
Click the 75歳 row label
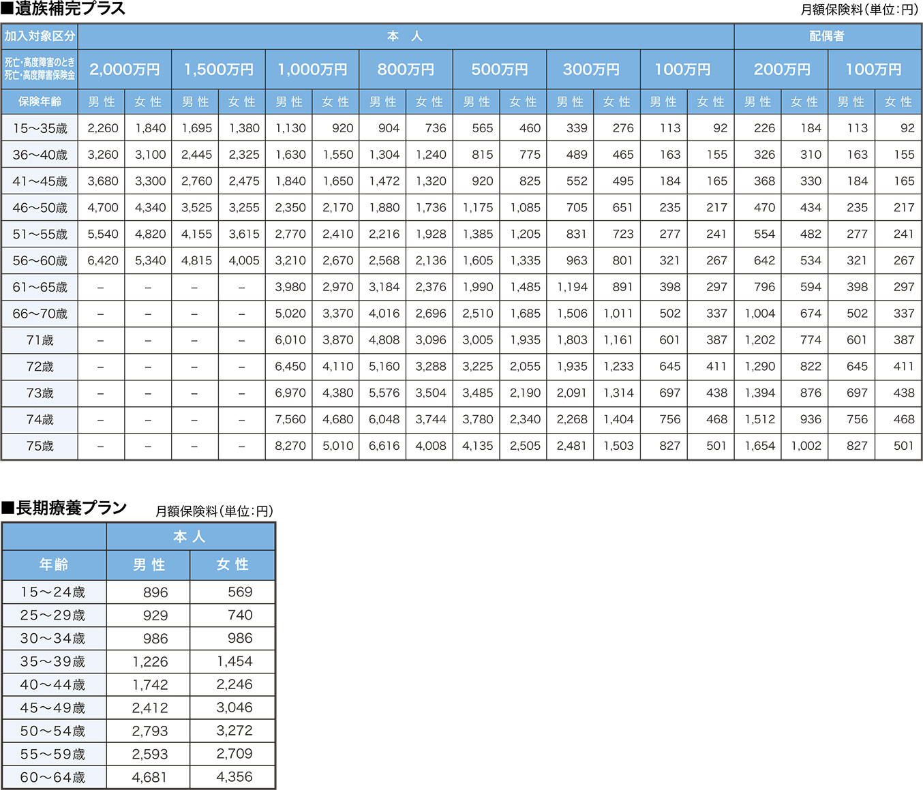pos(40,446)
